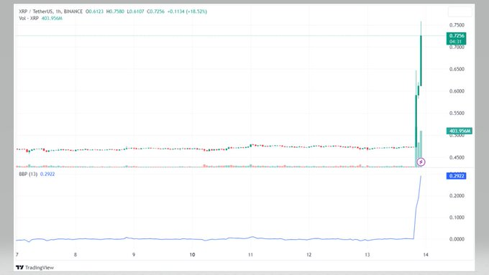Click the 0.6000 price axis label
The image size is (489, 275).
coord(457,91)
